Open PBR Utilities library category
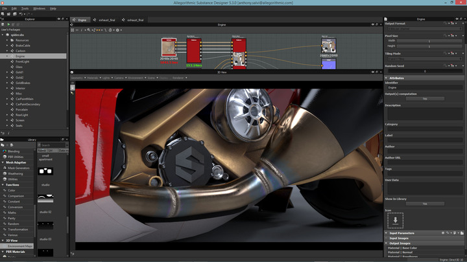Screen dimensions: 467x262 point(16,157)
